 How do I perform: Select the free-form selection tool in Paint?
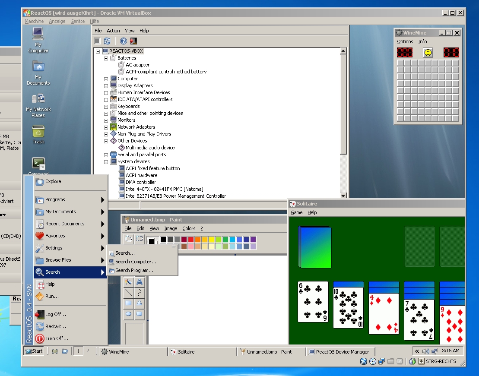(129, 239)
